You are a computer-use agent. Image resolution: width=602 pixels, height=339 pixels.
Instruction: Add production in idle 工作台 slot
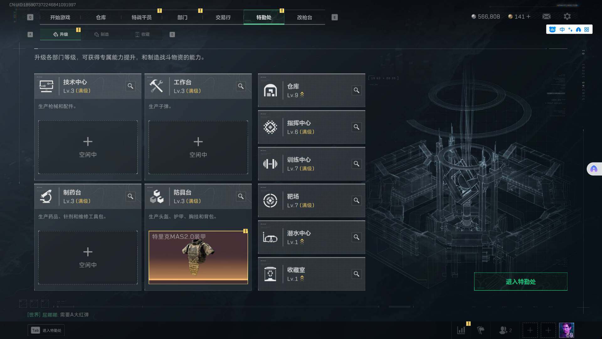pos(198,147)
